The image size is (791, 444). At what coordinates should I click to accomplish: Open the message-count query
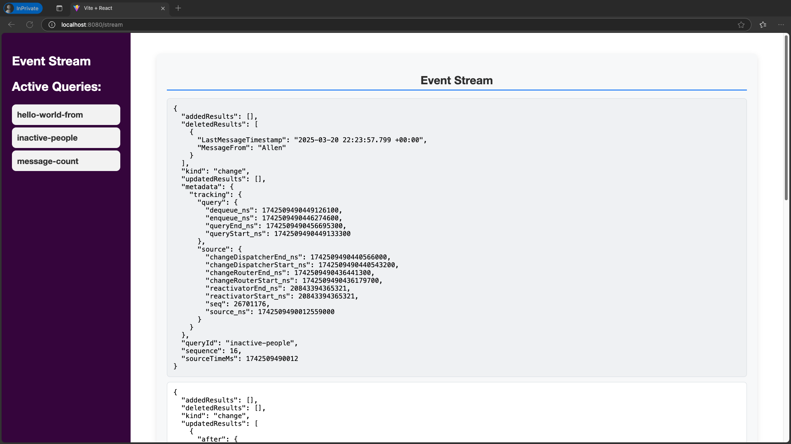click(x=66, y=161)
